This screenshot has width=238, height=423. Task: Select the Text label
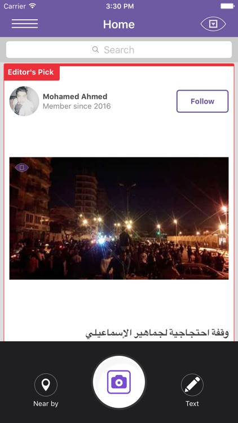[x=192, y=404]
